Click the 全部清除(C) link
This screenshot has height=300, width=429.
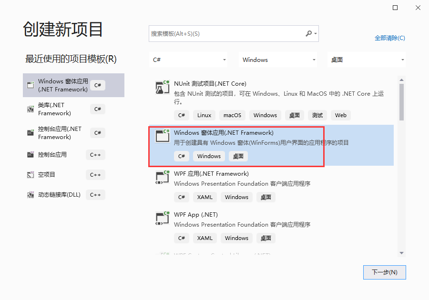tap(389, 37)
